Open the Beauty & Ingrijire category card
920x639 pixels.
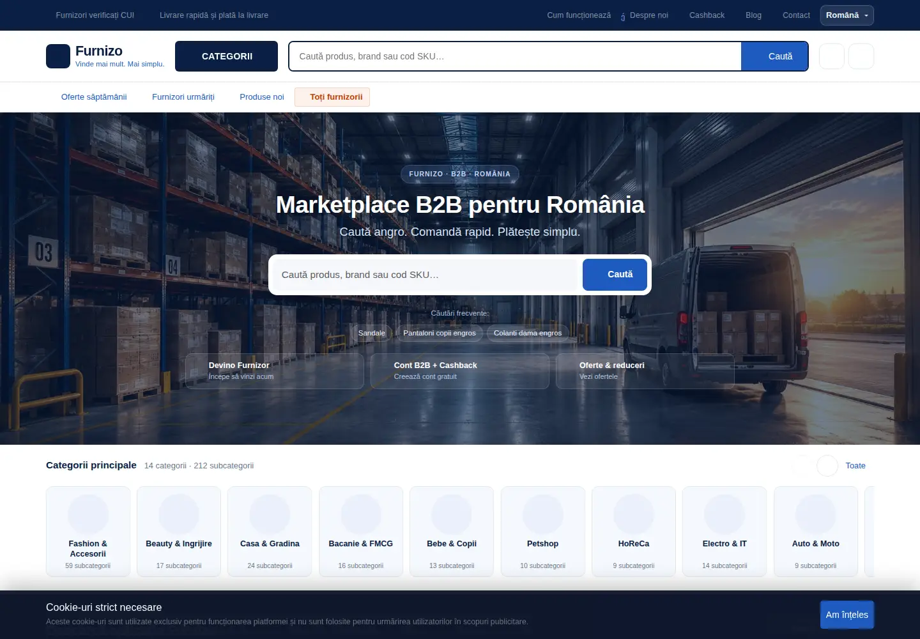click(x=179, y=532)
